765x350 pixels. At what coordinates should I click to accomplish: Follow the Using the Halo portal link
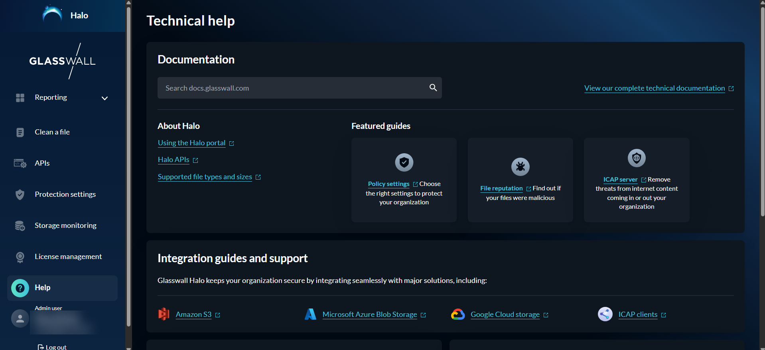pos(191,143)
